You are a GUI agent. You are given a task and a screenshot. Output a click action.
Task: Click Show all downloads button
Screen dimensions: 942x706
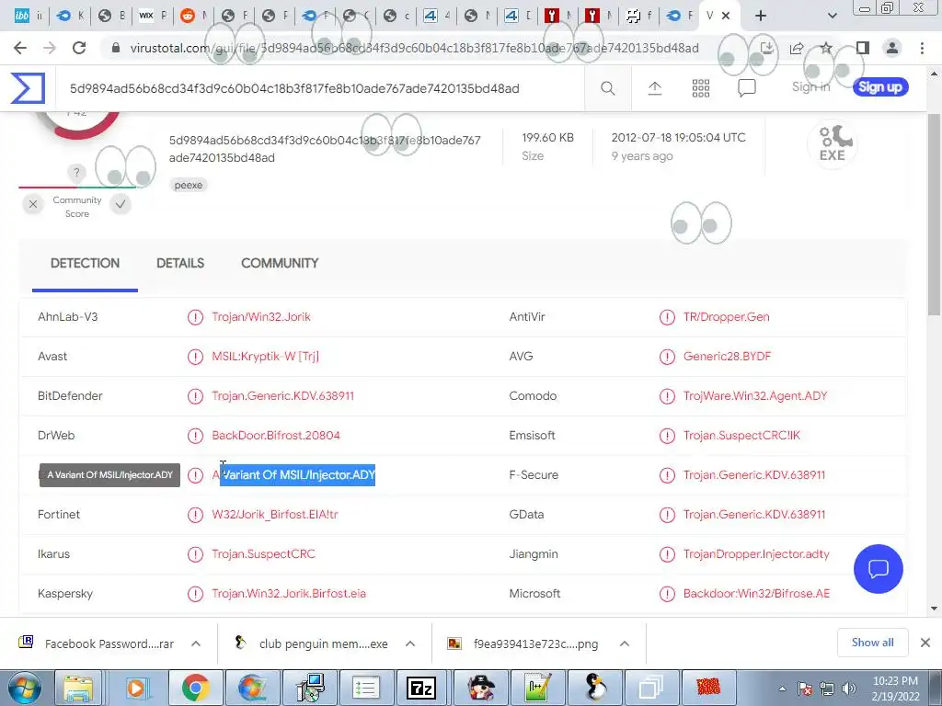tap(872, 643)
